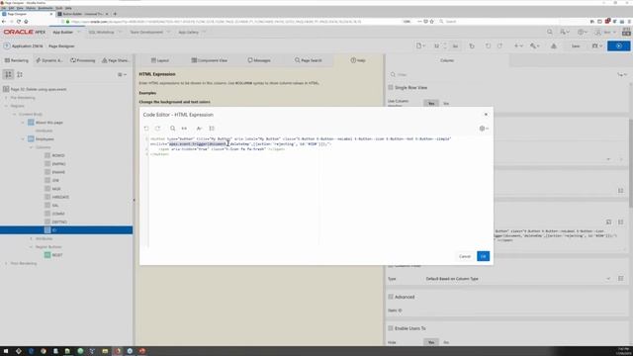Viewport: 633px width, 356px height.
Task: Click the toolbar Redo icon
Action: click(x=499, y=46)
